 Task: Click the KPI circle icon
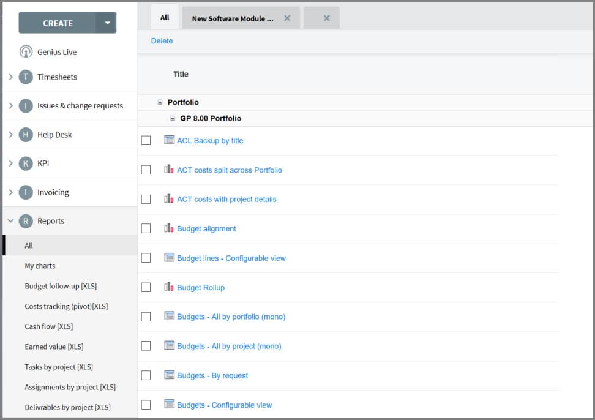26,163
